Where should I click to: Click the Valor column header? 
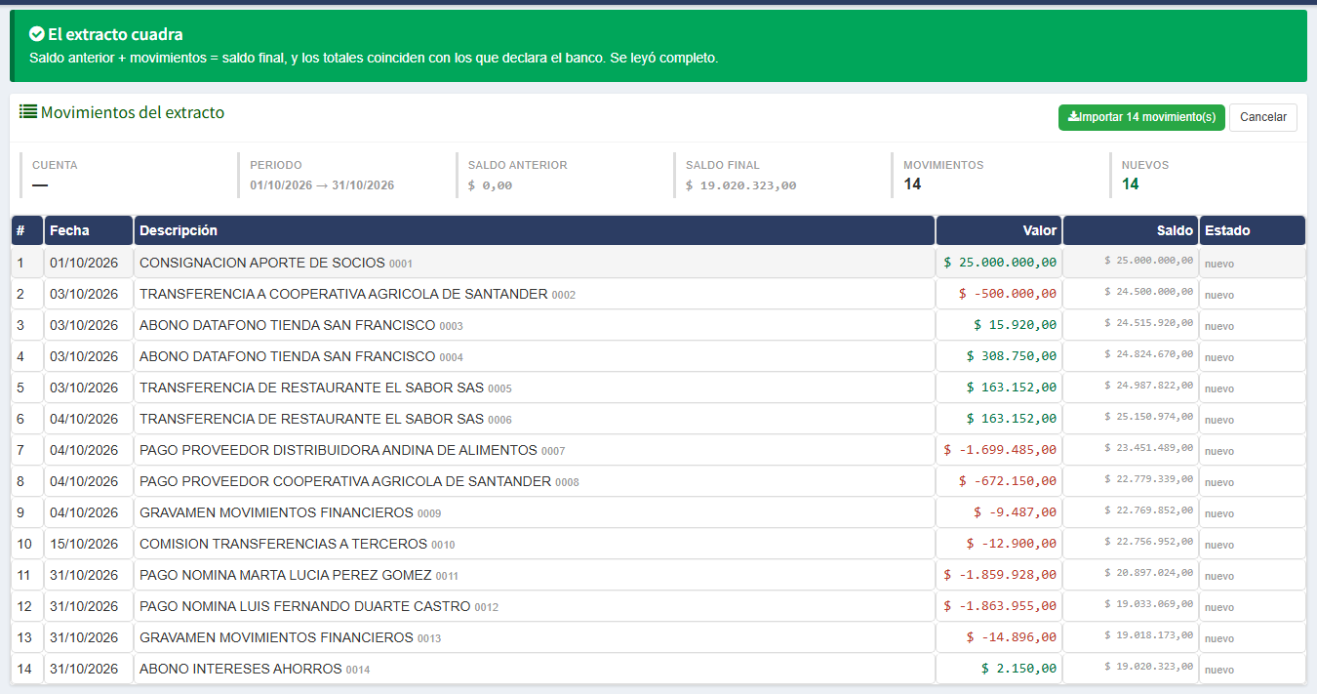pyautogui.click(x=999, y=230)
